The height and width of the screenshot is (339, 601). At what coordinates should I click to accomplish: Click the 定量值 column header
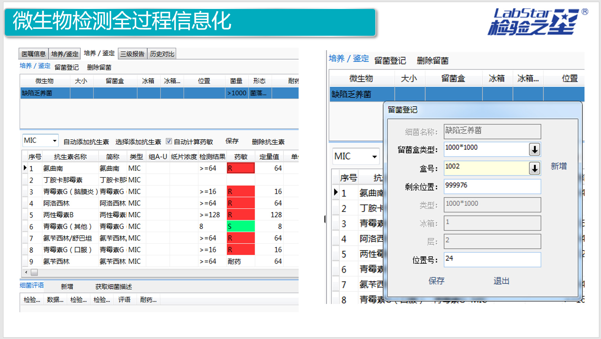(269, 157)
